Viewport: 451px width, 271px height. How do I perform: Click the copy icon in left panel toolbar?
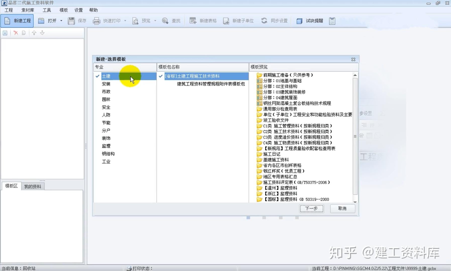coord(24,33)
